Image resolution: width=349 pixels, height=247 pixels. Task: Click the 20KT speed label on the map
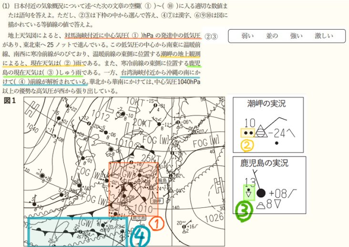tap(142, 123)
